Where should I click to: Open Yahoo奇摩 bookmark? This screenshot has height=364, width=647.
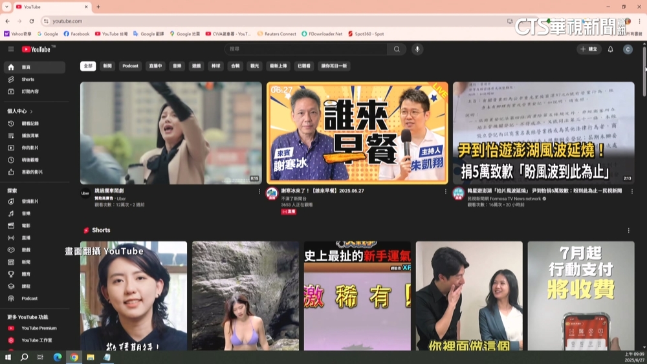pyautogui.click(x=17, y=34)
